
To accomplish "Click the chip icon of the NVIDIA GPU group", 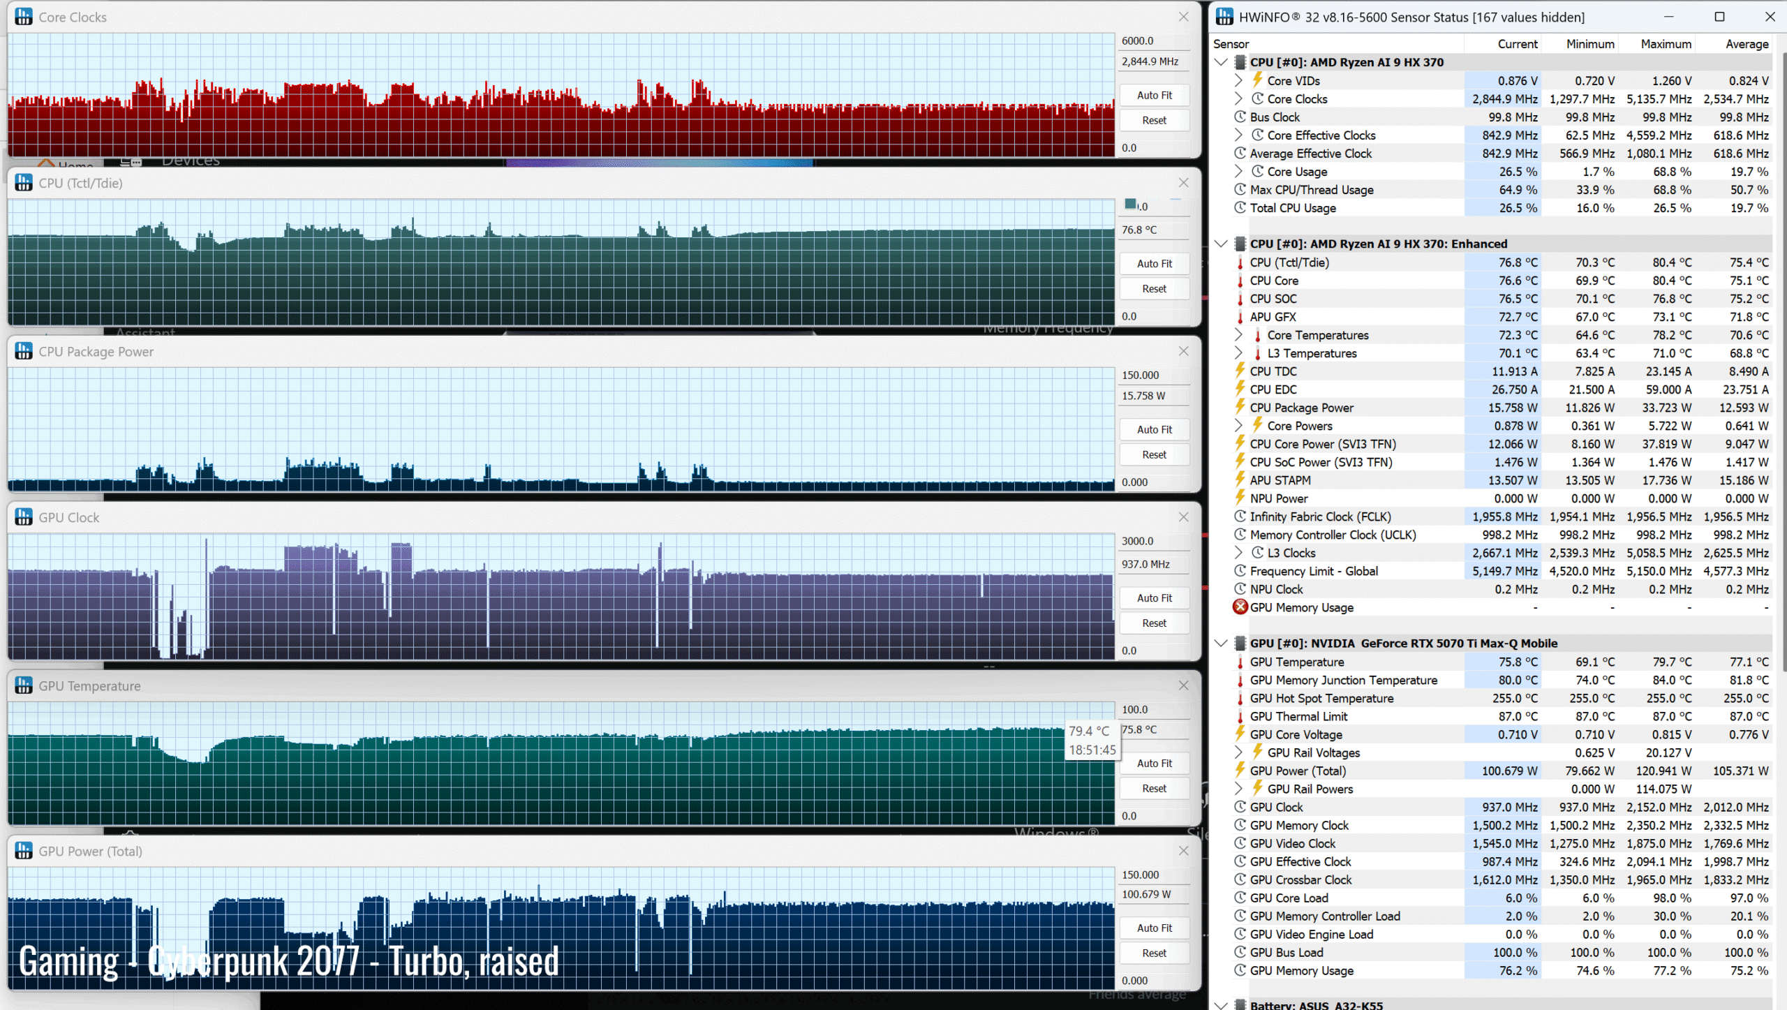I will click(1240, 644).
